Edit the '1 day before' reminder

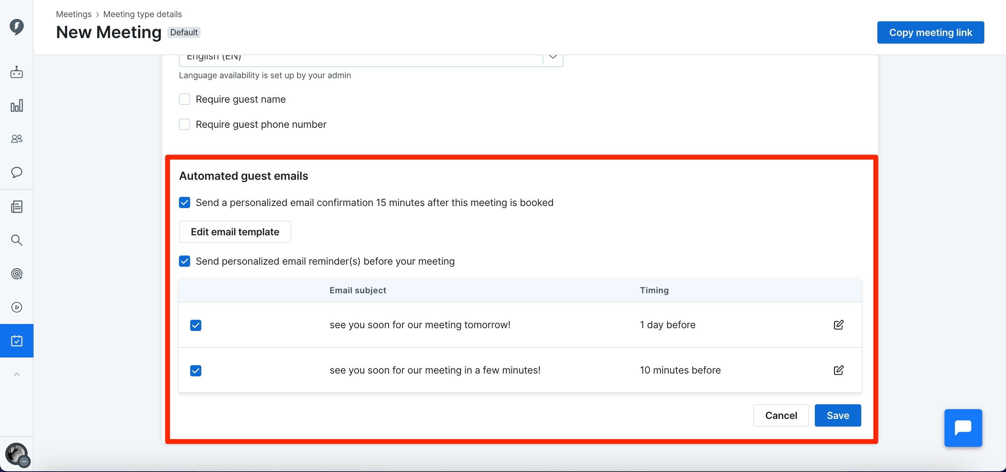838,325
